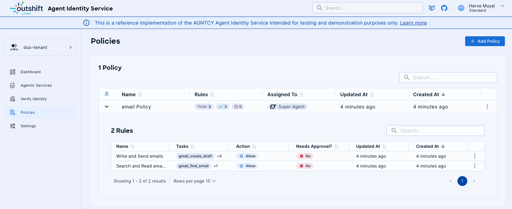Click the next page arrow

point(474,181)
